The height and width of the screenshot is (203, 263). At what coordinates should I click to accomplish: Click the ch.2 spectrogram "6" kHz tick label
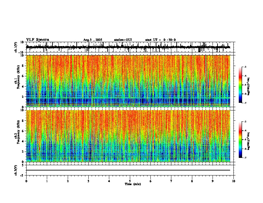click(x=23, y=131)
